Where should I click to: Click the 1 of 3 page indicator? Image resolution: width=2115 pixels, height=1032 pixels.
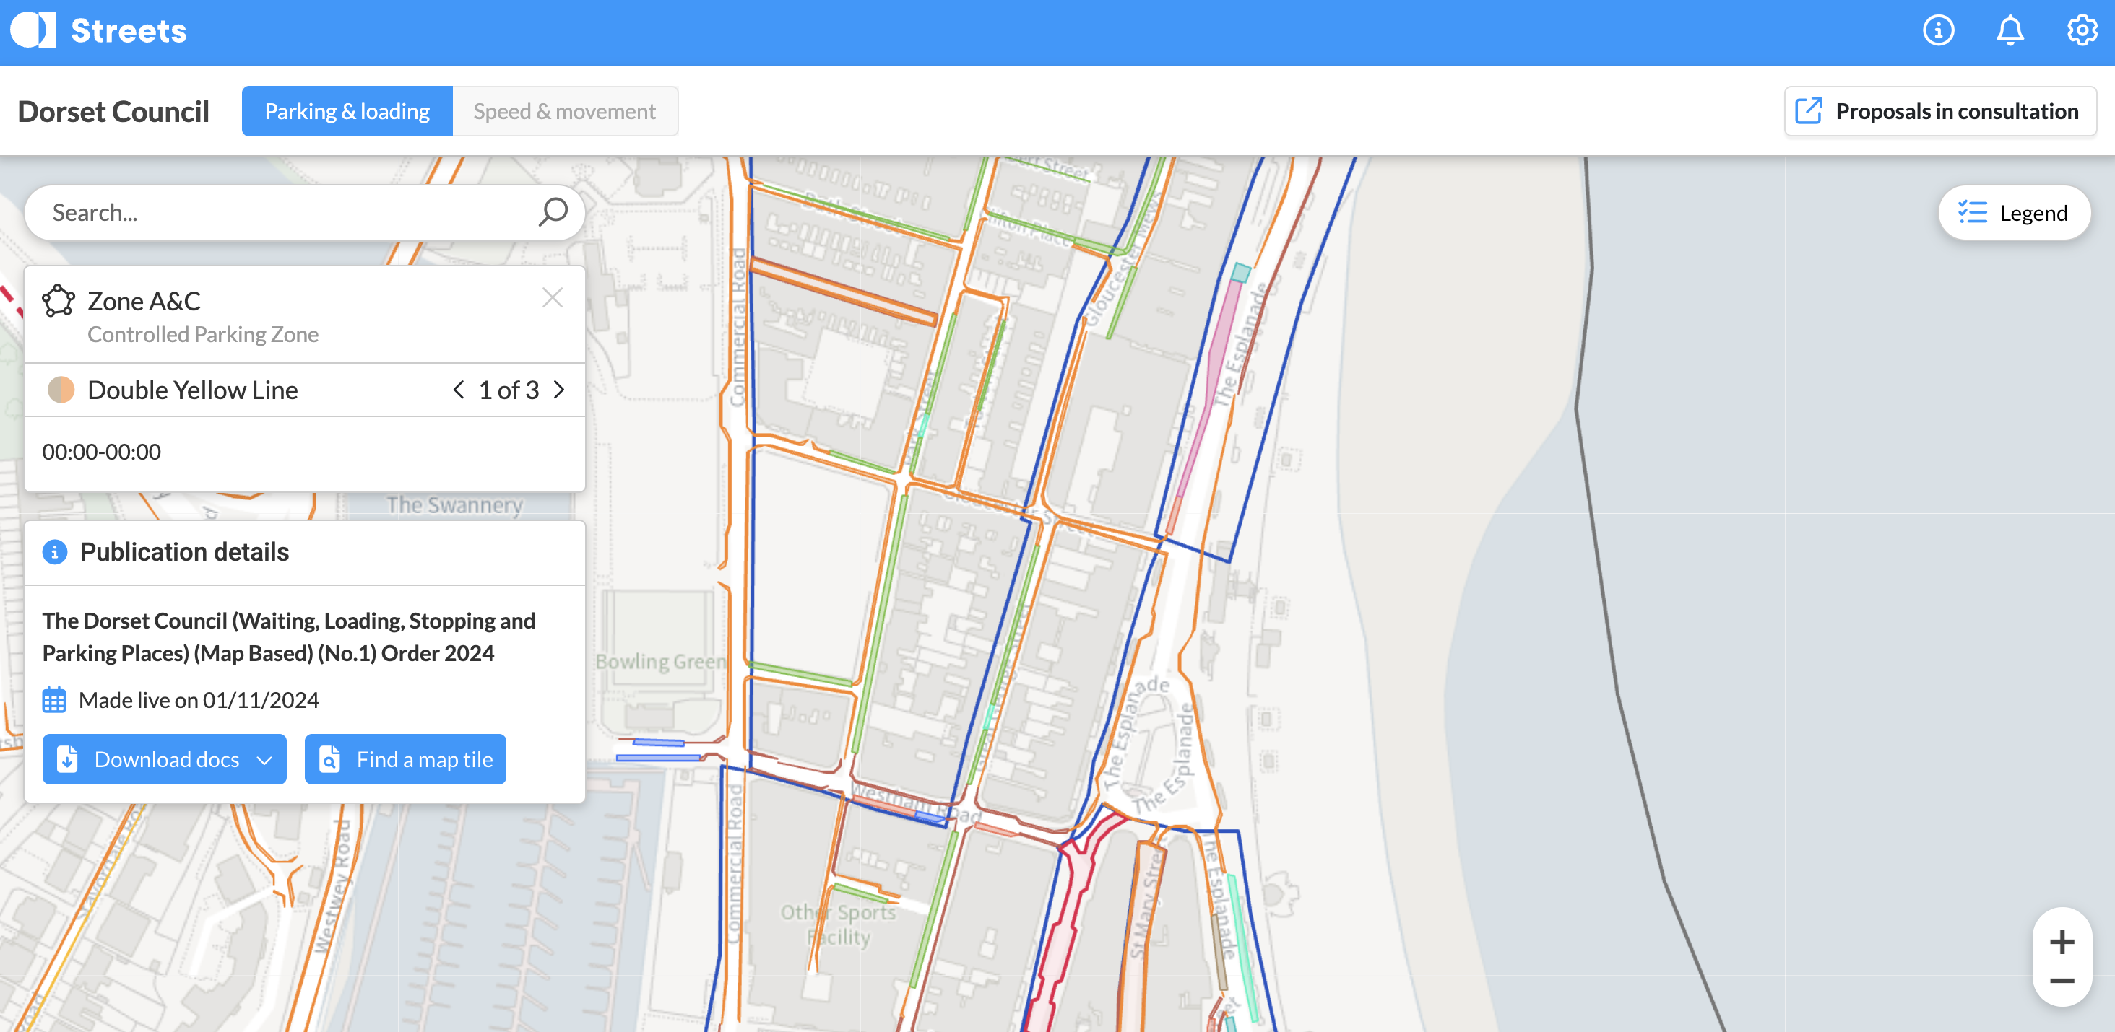click(x=509, y=390)
